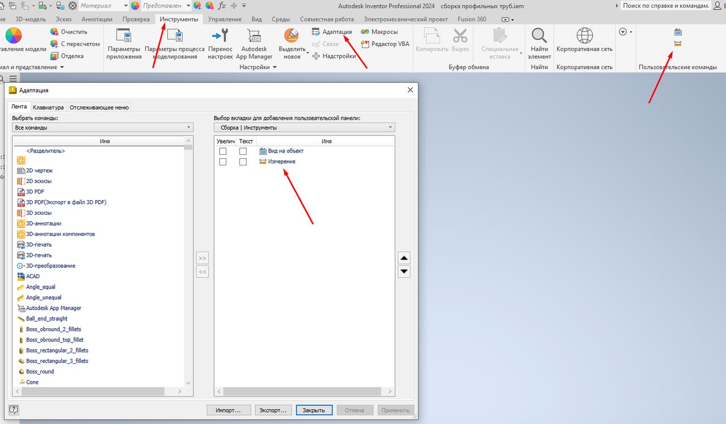This screenshot has width=726, height=424.
Task: Open help icon in Адаптация dialog
Action: tap(14, 410)
